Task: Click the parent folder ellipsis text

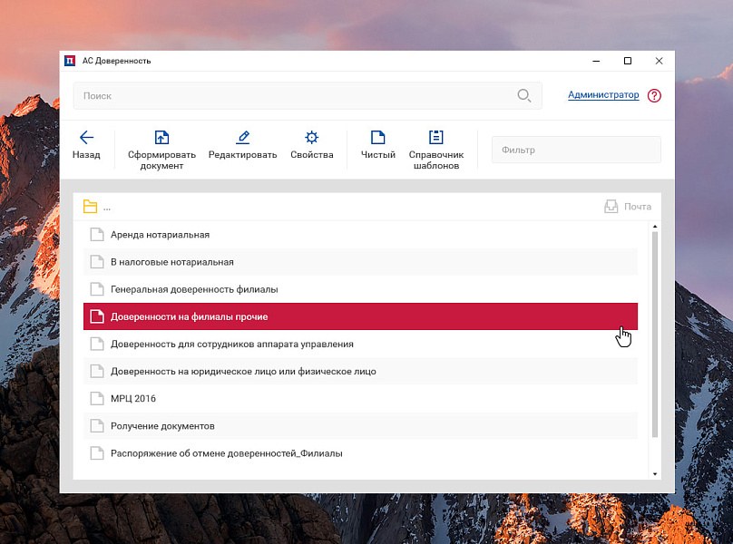Action: click(x=107, y=209)
